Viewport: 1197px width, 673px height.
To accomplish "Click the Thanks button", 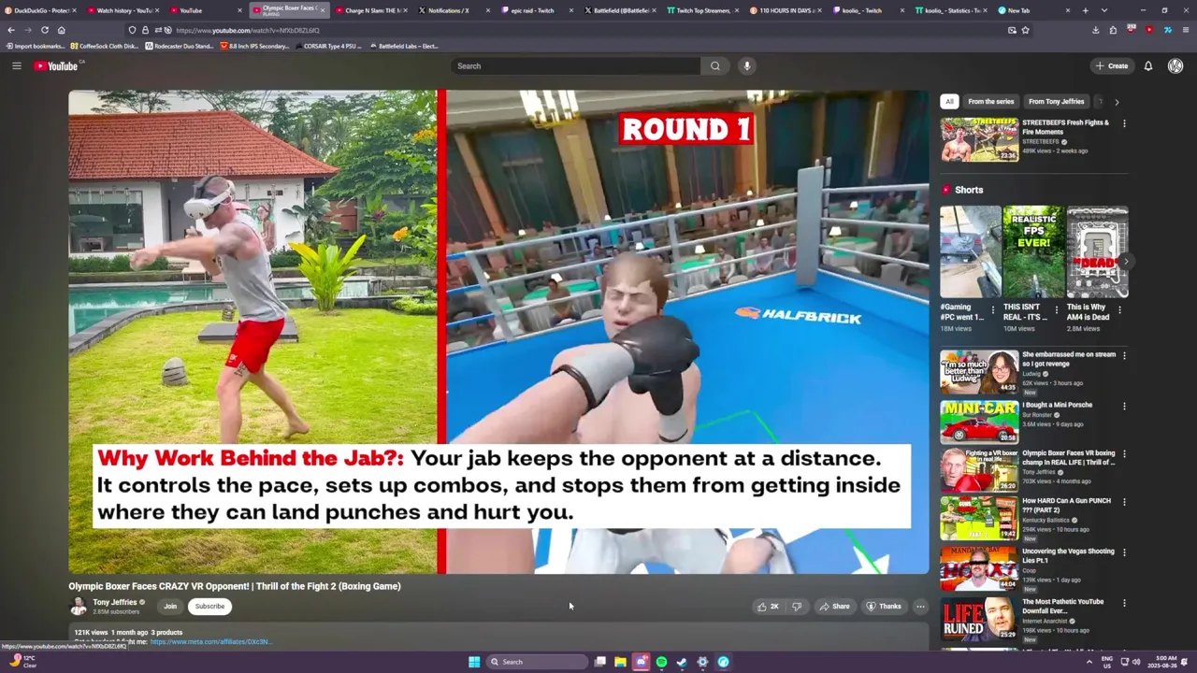I will [x=883, y=606].
